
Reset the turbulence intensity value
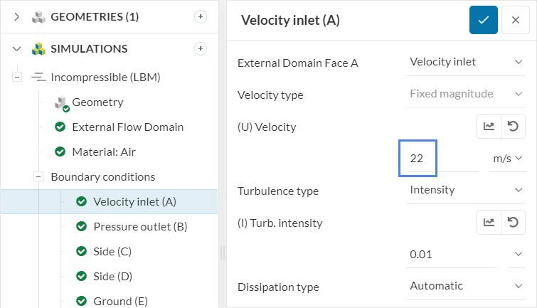click(x=512, y=223)
